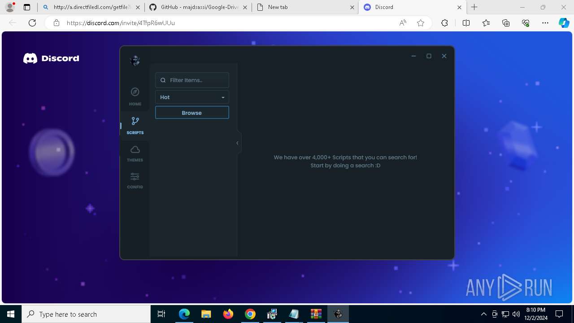Open Browser essentials heart icon
Viewport: 574px width, 323px height.
pyautogui.click(x=526, y=23)
